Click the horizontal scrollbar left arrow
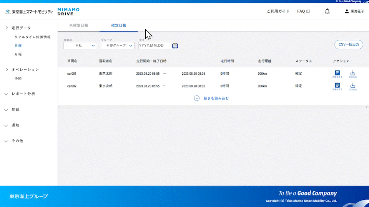Screen dimensions: 369x207 click(60, 107)
